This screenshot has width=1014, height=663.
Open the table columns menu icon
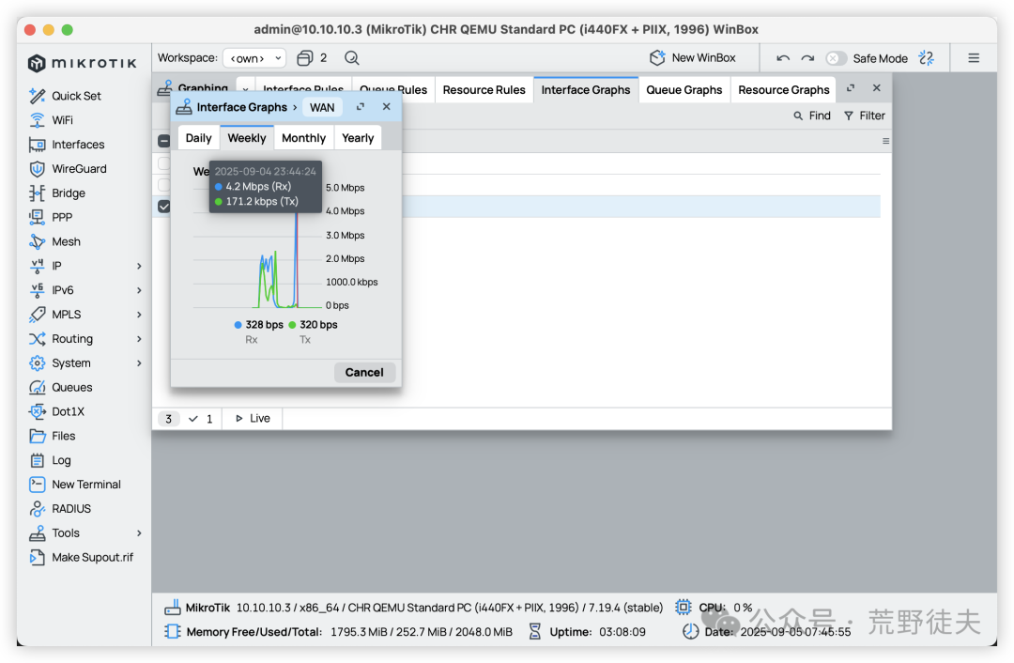point(885,141)
